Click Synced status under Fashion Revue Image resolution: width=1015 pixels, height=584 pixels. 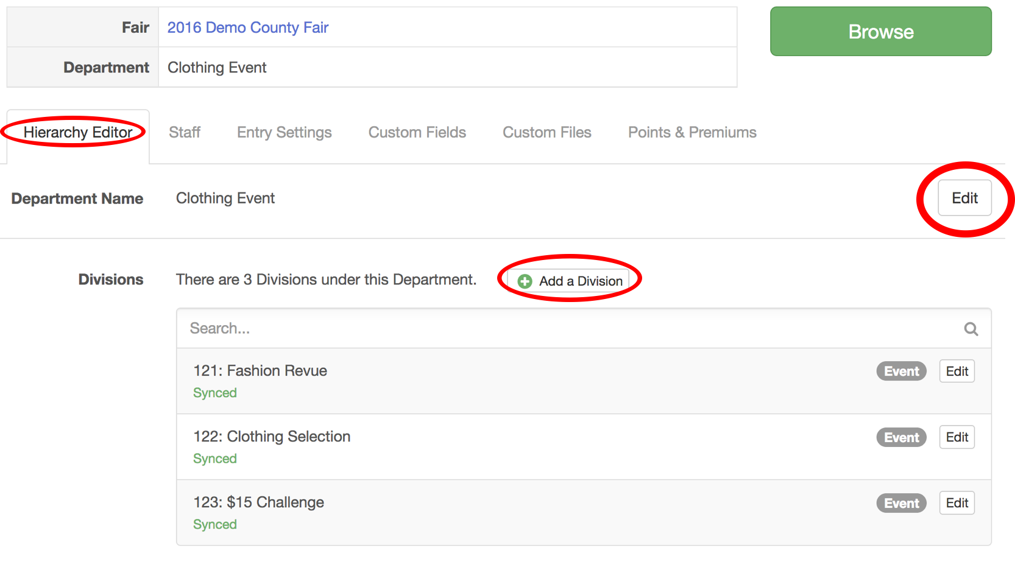pos(215,393)
